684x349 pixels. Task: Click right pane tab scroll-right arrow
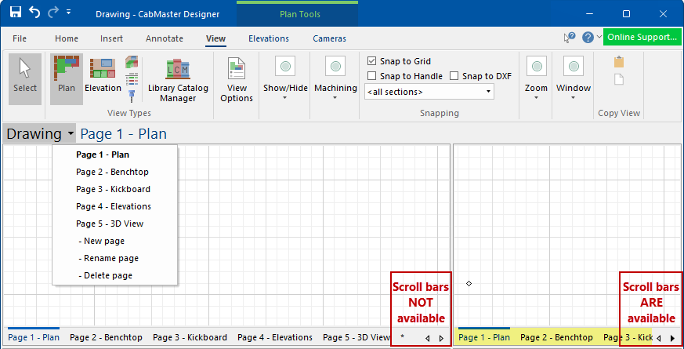673,338
